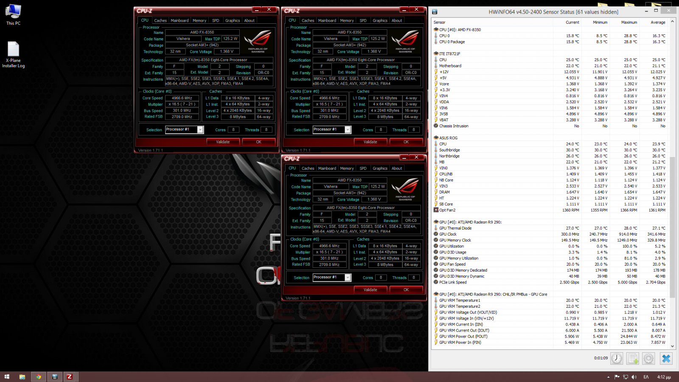Click OK in top-right CPU-Z window

click(406, 142)
